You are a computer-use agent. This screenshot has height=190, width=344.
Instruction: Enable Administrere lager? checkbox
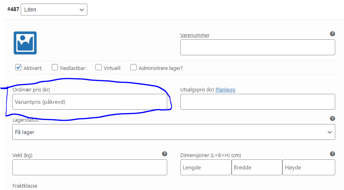point(133,68)
